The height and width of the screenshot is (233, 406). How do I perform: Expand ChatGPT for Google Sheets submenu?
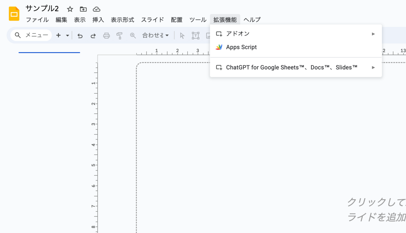click(296, 68)
